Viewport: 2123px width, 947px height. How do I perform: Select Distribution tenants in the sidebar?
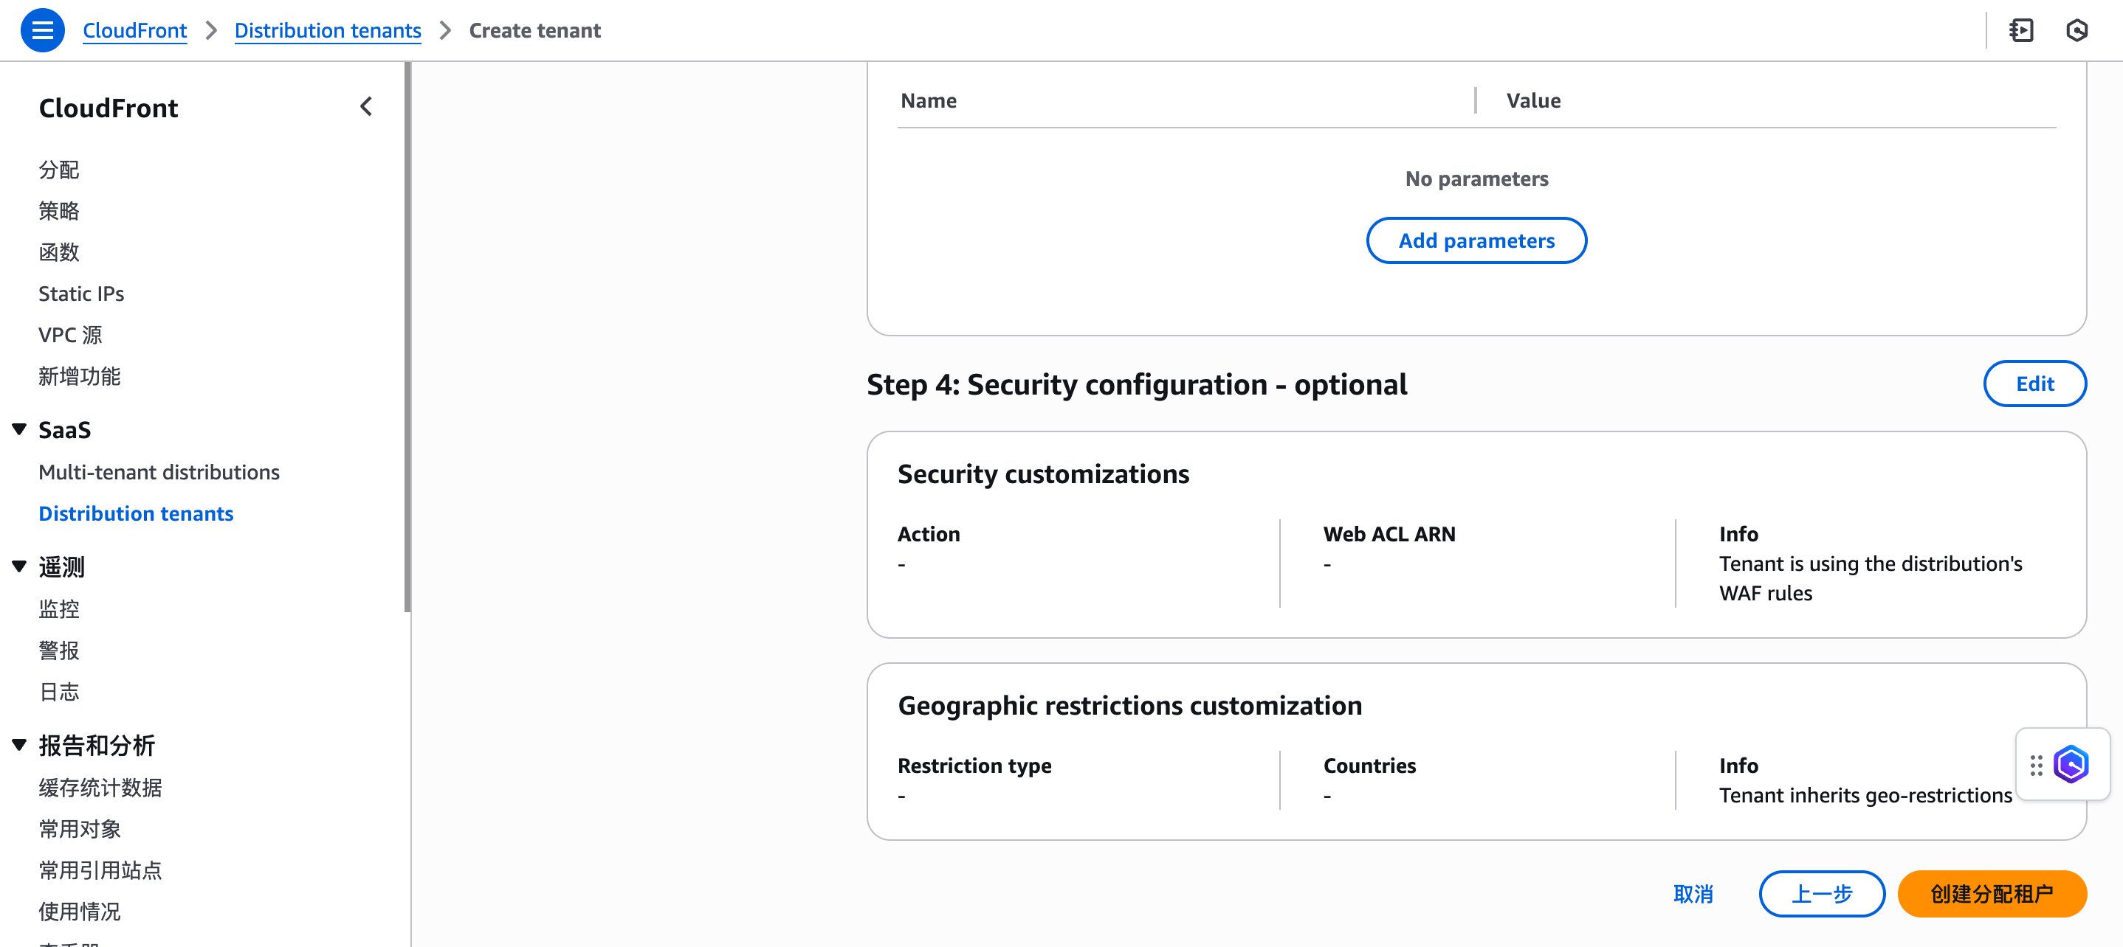(136, 513)
